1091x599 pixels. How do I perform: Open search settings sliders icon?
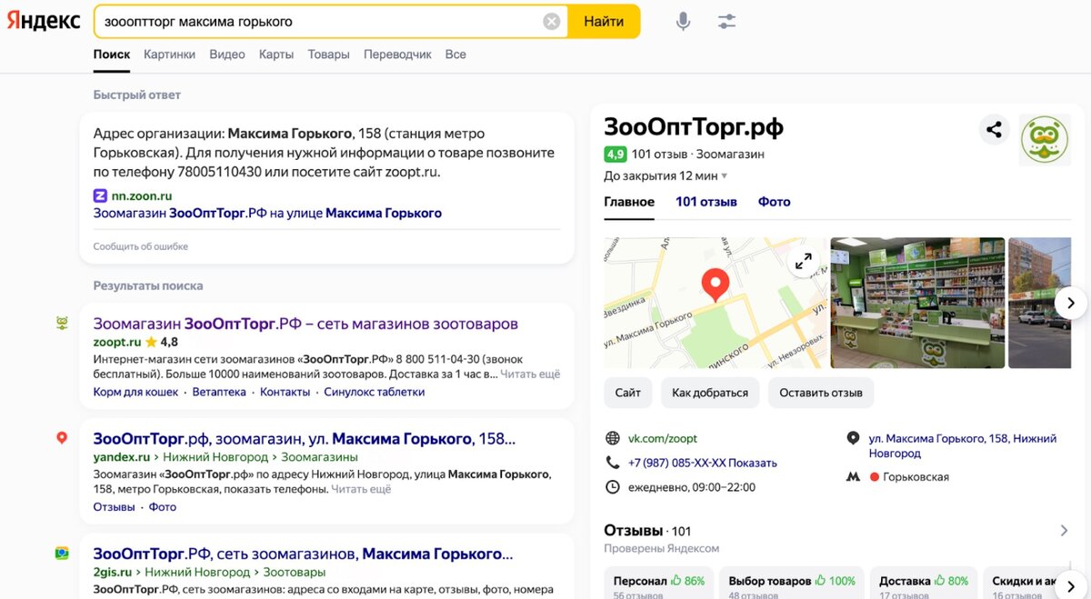point(726,21)
